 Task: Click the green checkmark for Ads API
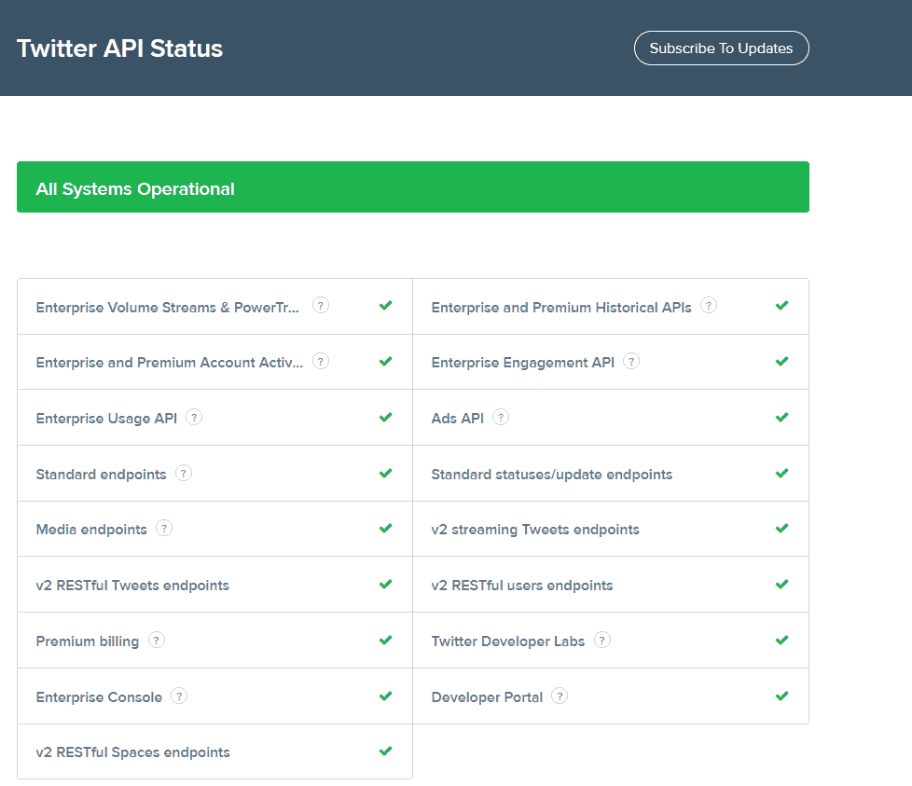pyautogui.click(x=781, y=418)
